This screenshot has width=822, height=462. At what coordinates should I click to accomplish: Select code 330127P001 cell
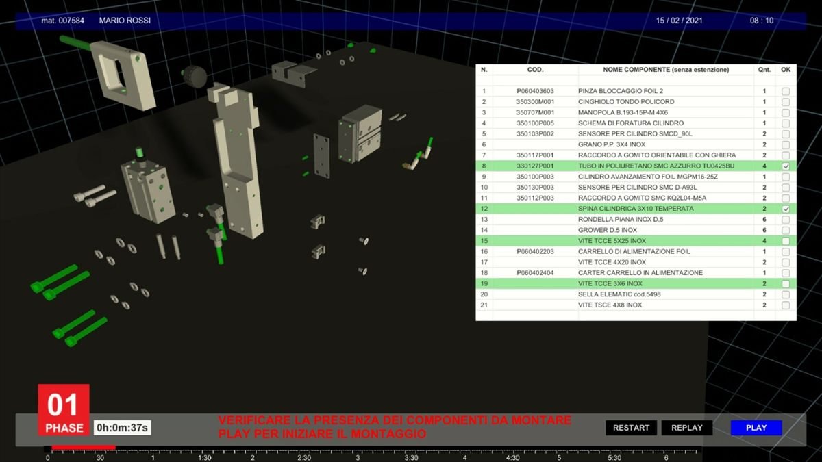point(535,166)
